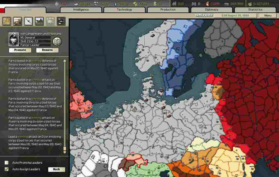Click the dissent flame icon
The width and height of the screenshot is (279, 177).
(207, 4)
